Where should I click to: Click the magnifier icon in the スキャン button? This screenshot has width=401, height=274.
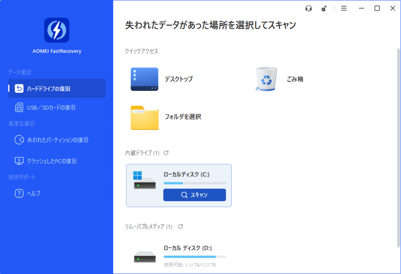click(x=185, y=195)
